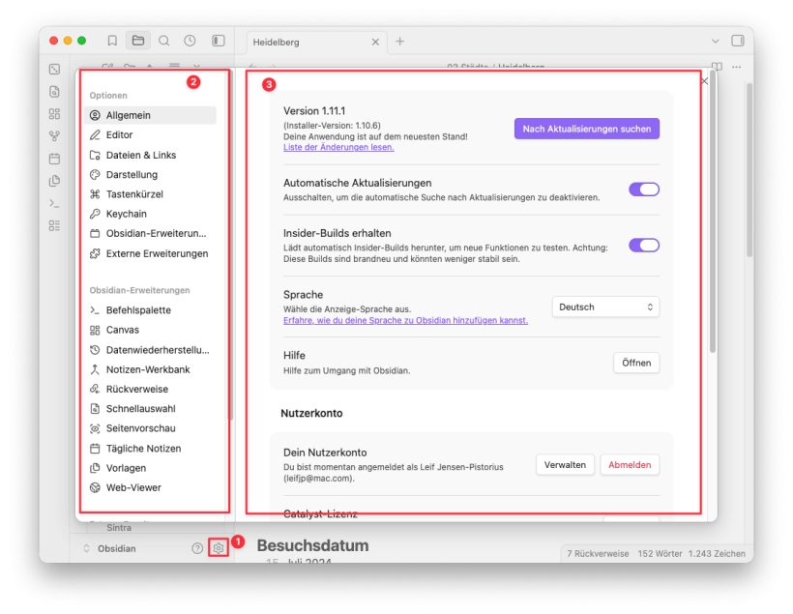793x614 pixels.
Task: Open Liste der Änderungen lesen link
Action: tap(338, 147)
